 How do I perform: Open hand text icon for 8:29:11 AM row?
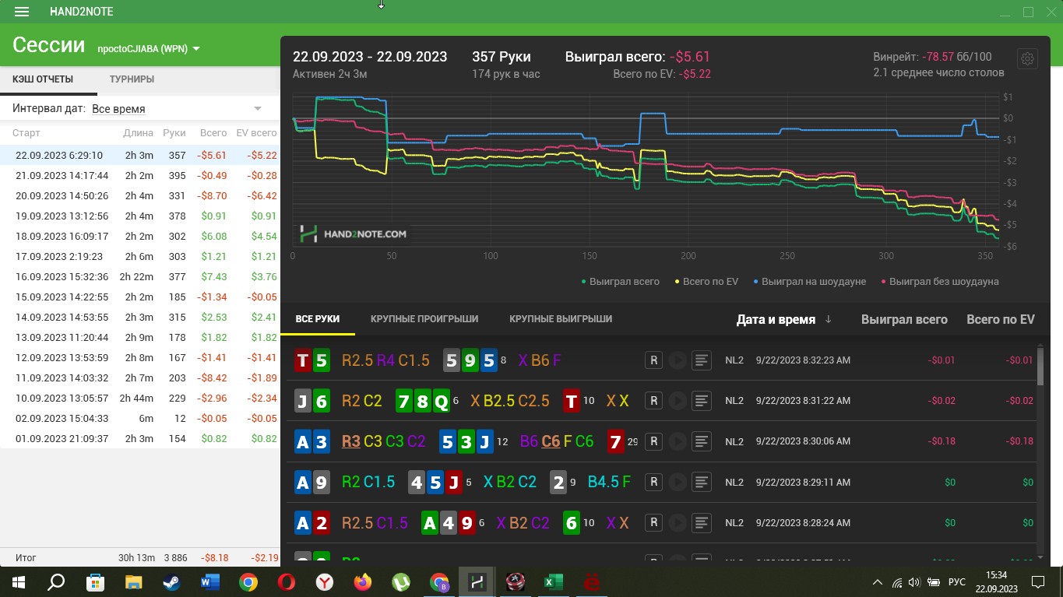702,482
